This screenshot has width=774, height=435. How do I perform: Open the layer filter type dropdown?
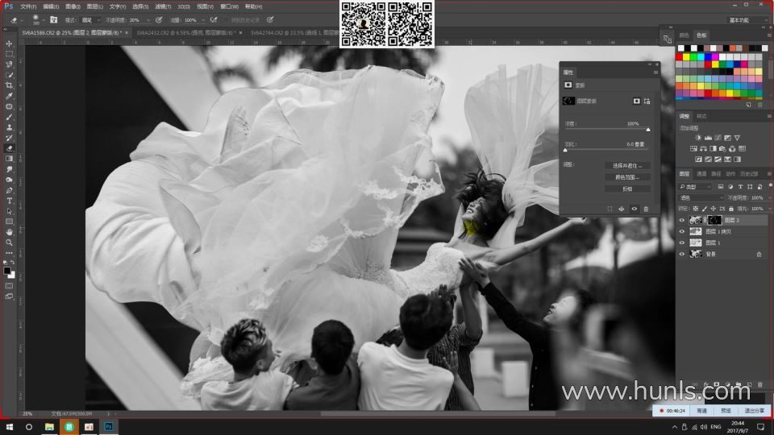coord(695,187)
